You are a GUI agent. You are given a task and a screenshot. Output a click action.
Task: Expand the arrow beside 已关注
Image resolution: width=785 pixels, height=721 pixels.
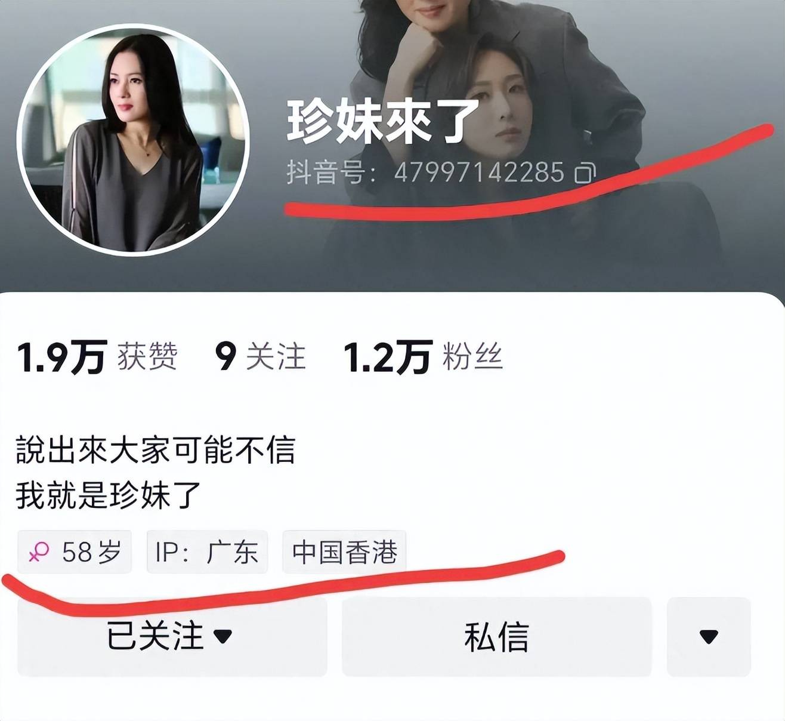222,637
